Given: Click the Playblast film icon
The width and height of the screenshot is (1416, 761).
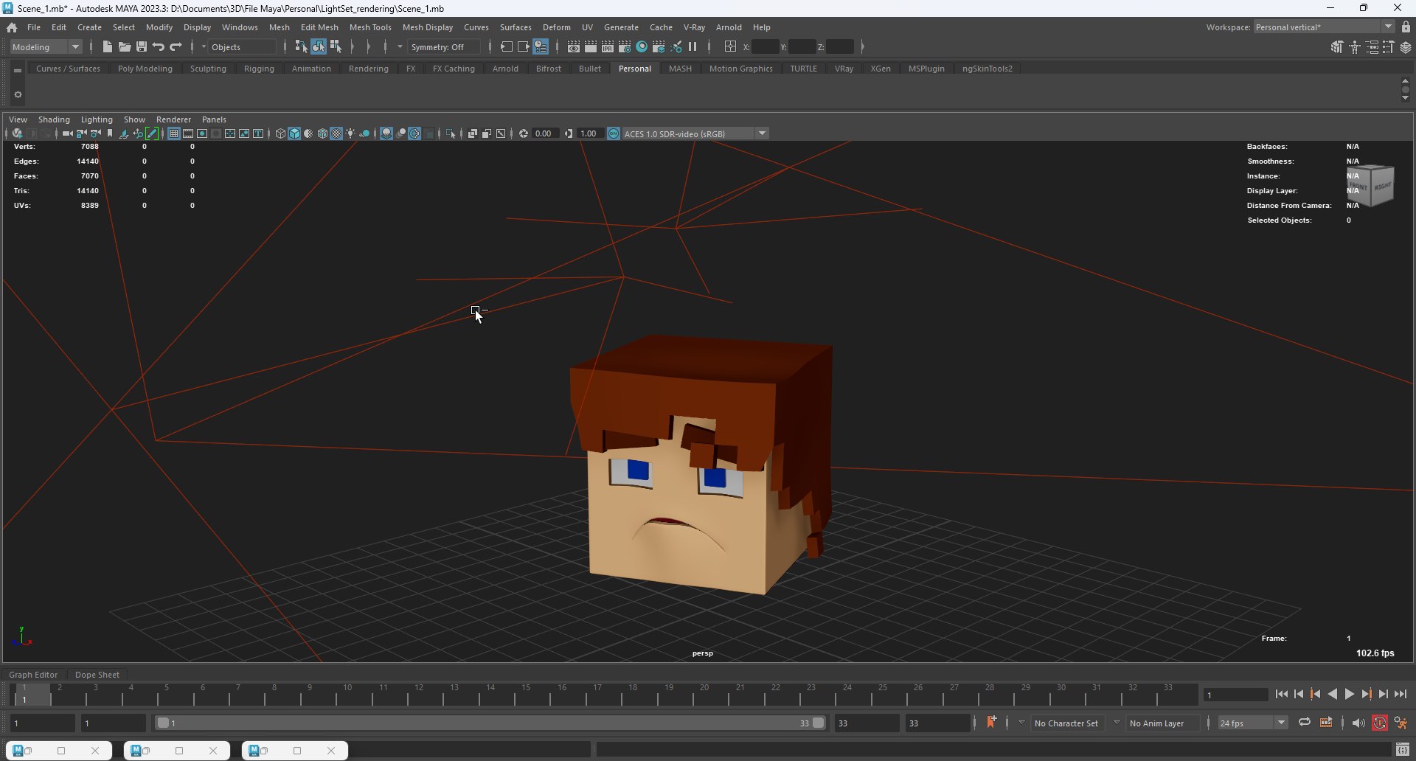Looking at the screenshot, I should pos(1326,723).
